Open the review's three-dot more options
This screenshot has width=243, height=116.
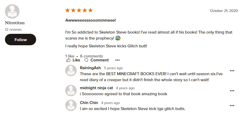[117, 60]
